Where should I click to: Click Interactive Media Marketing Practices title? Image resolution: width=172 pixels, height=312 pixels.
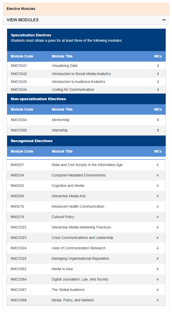pyautogui.click(x=81, y=227)
